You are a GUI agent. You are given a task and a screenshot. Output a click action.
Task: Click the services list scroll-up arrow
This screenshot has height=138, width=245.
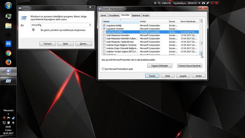point(201,21)
